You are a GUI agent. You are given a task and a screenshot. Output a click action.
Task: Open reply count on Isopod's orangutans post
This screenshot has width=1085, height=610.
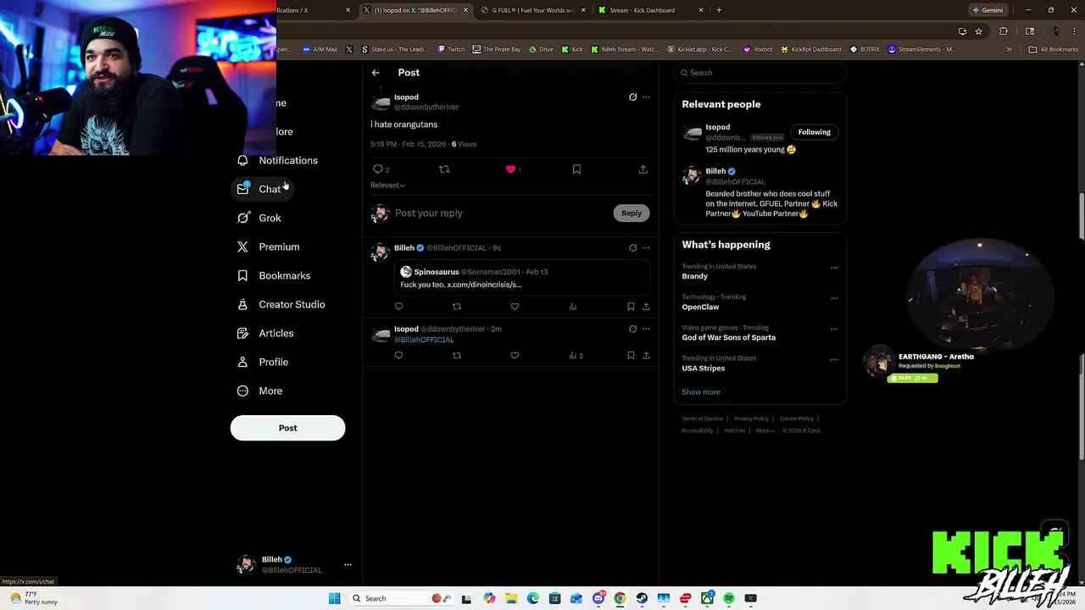tap(381, 169)
